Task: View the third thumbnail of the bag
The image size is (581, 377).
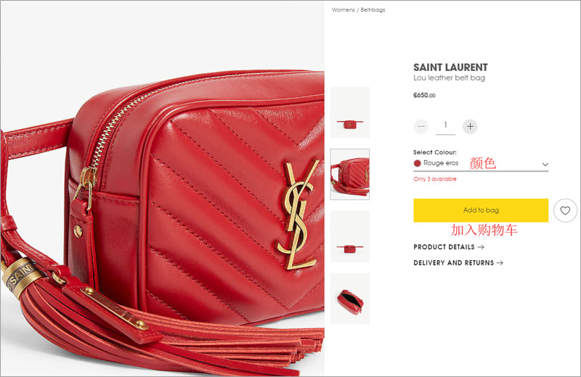Action: pos(350,236)
